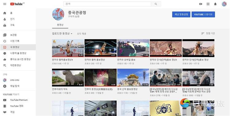Viewport: 230px width, 116px height.
Task: Open 인기 (Trending) flame icon
Action: click(x=5, y=19)
